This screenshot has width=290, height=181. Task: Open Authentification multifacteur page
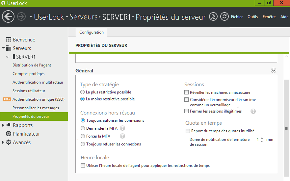click(38, 82)
